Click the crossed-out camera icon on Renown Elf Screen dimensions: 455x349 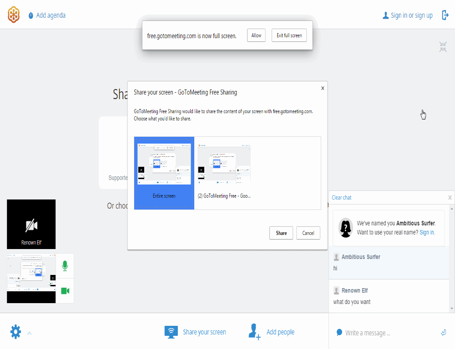tap(31, 225)
